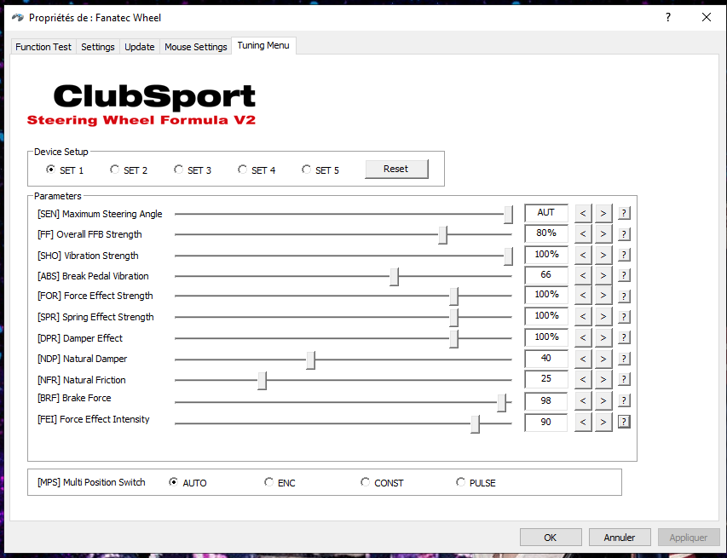Image resolution: width=727 pixels, height=558 pixels.
Task: Click the Brake Force 98 value field
Action: coord(546,400)
